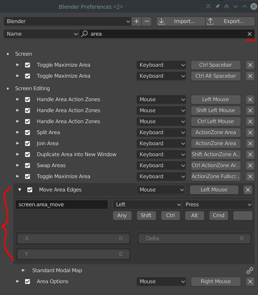Image resolution: width=258 pixels, height=295 pixels.
Task: Toggle the Cmd modifier button
Action: click(219, 216)
